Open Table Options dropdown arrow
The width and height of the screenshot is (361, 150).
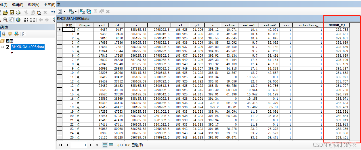point(64,11)
